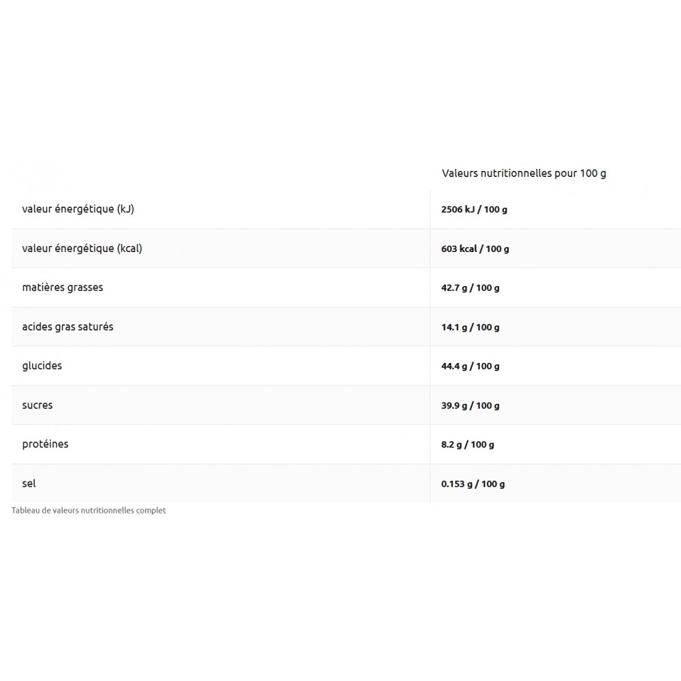This screenshot has width=681, height=681.
Task: Open 'Tableau de valeurs nutritionnelles complet' caption
Action: [89, 510]
